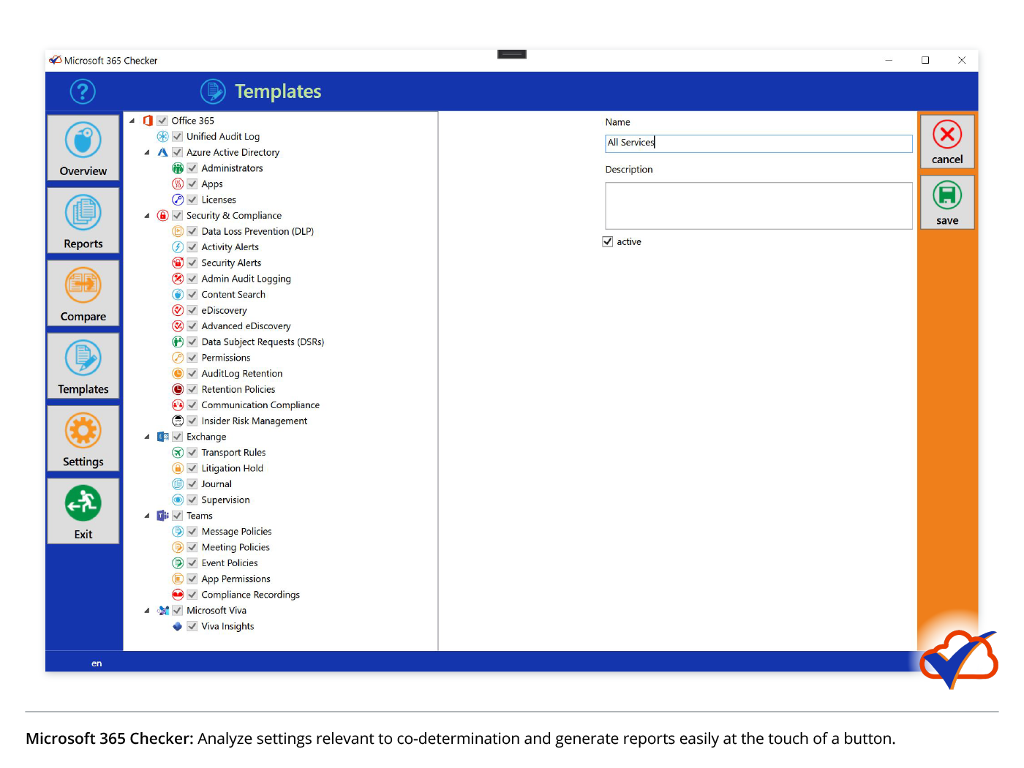The width and height of the screenshot is (1024, 768).
Task: Click the Unified Audit Log icon
Action: pos(162,137)
